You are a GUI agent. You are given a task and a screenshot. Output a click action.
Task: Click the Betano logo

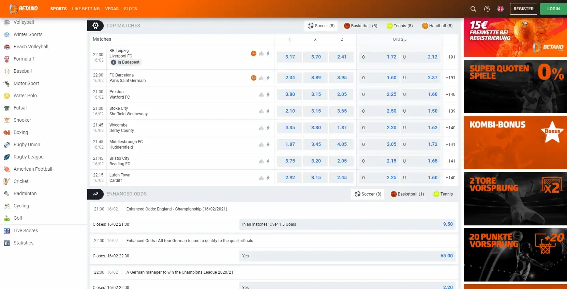[24, 8]
